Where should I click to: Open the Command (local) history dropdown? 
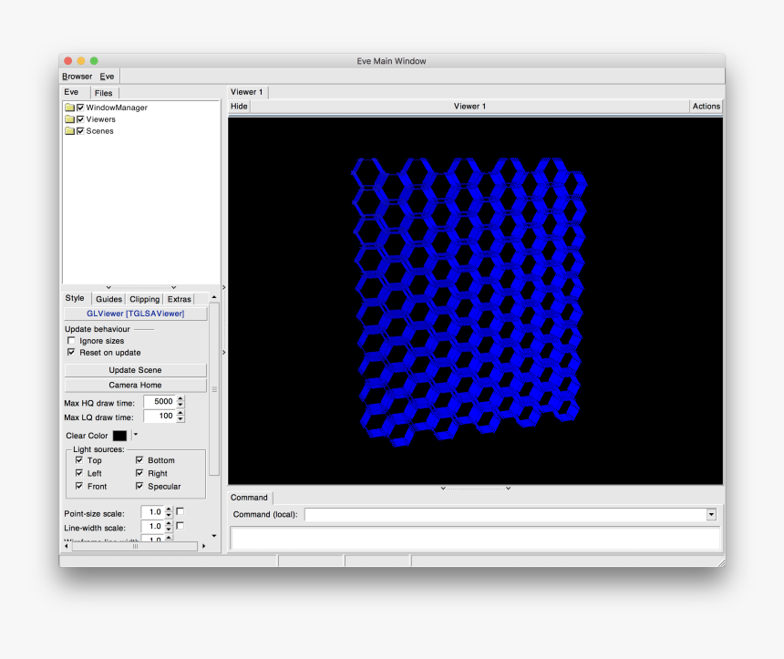[x=711, y=514]
